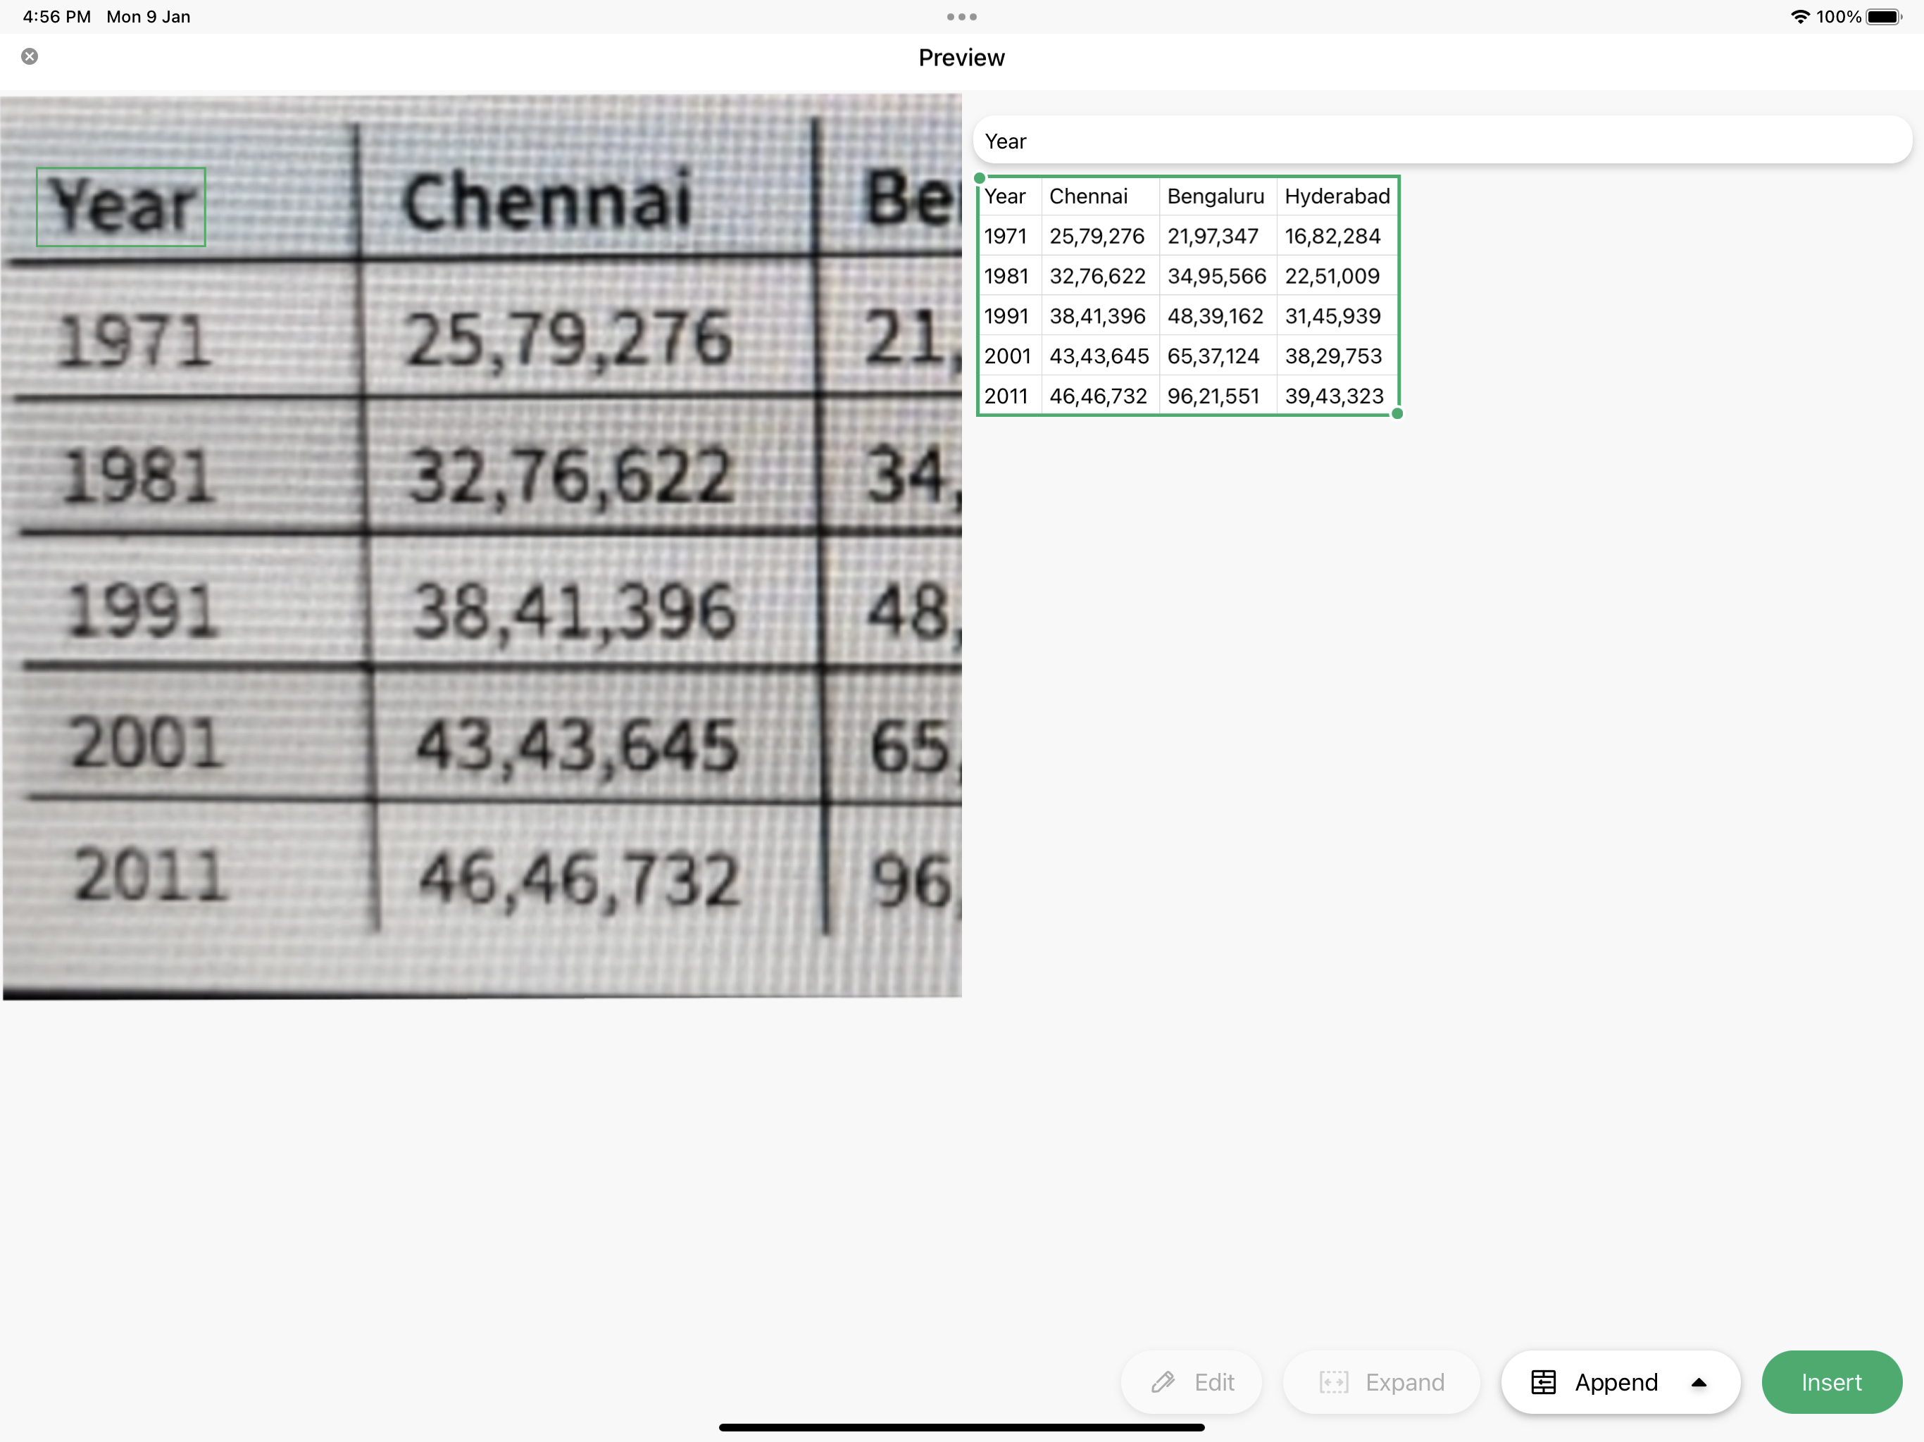Select the Year header cell in table
Image resolution: width=1924 pixels, height=1442 pixels.
(1010, 196)
